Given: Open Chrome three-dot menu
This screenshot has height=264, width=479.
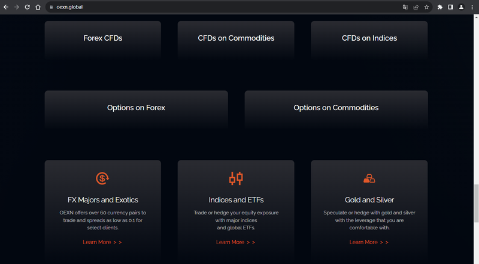Looking at the screenshot, I should coord(472,7).
